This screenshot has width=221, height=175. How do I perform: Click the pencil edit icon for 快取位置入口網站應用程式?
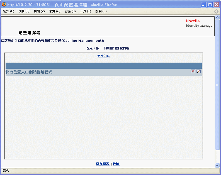coord(198,72)
